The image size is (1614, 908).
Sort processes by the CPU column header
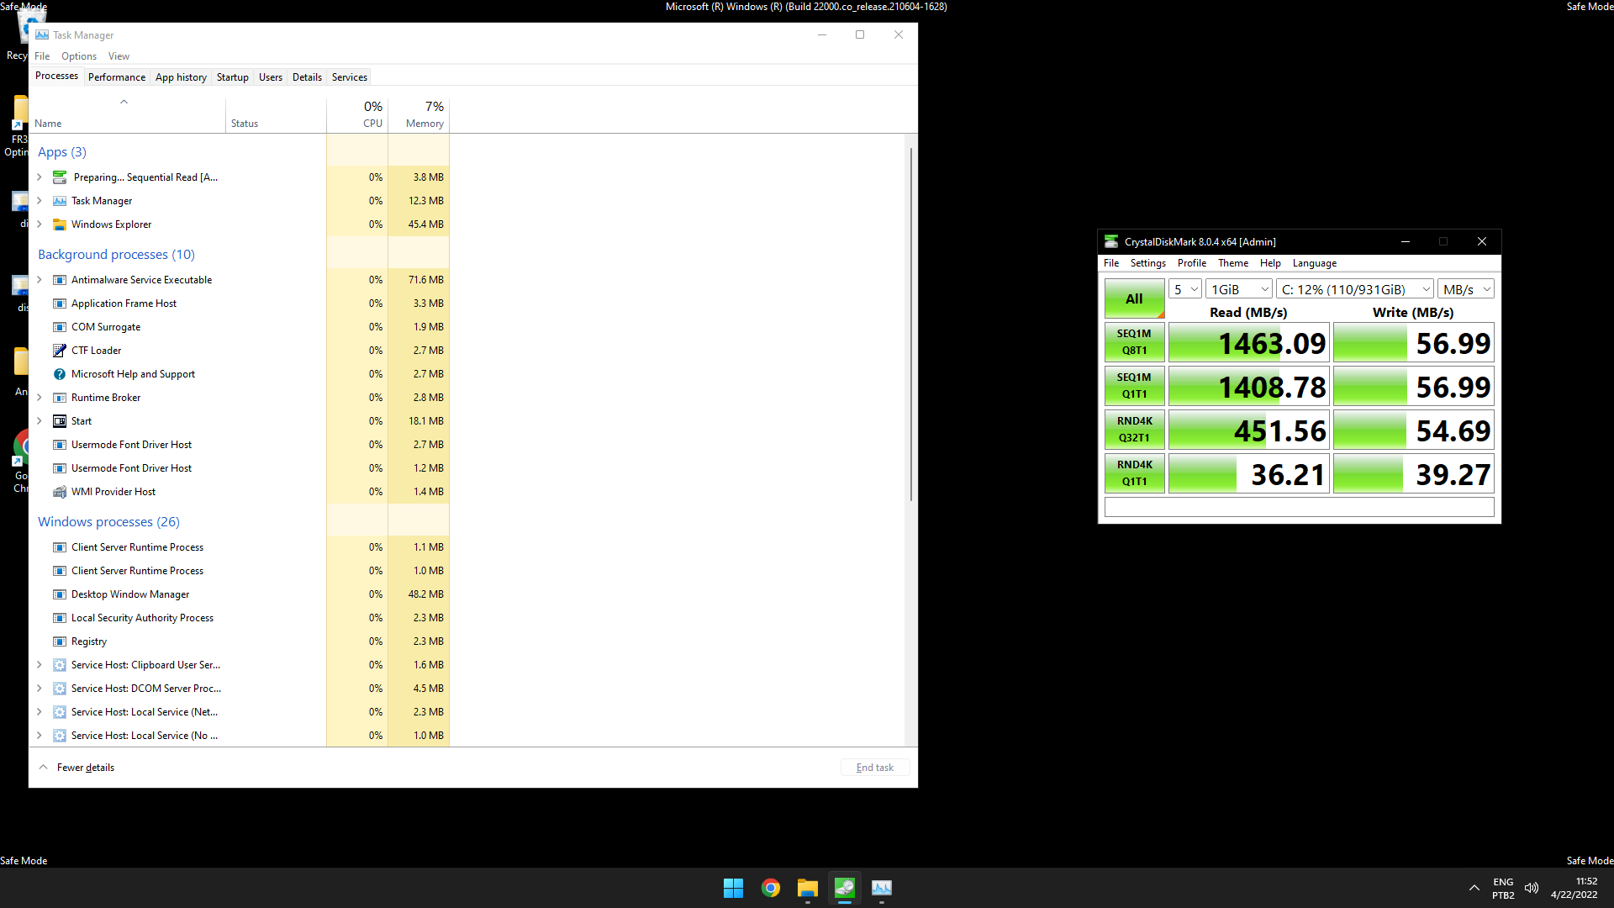(357, 114)
